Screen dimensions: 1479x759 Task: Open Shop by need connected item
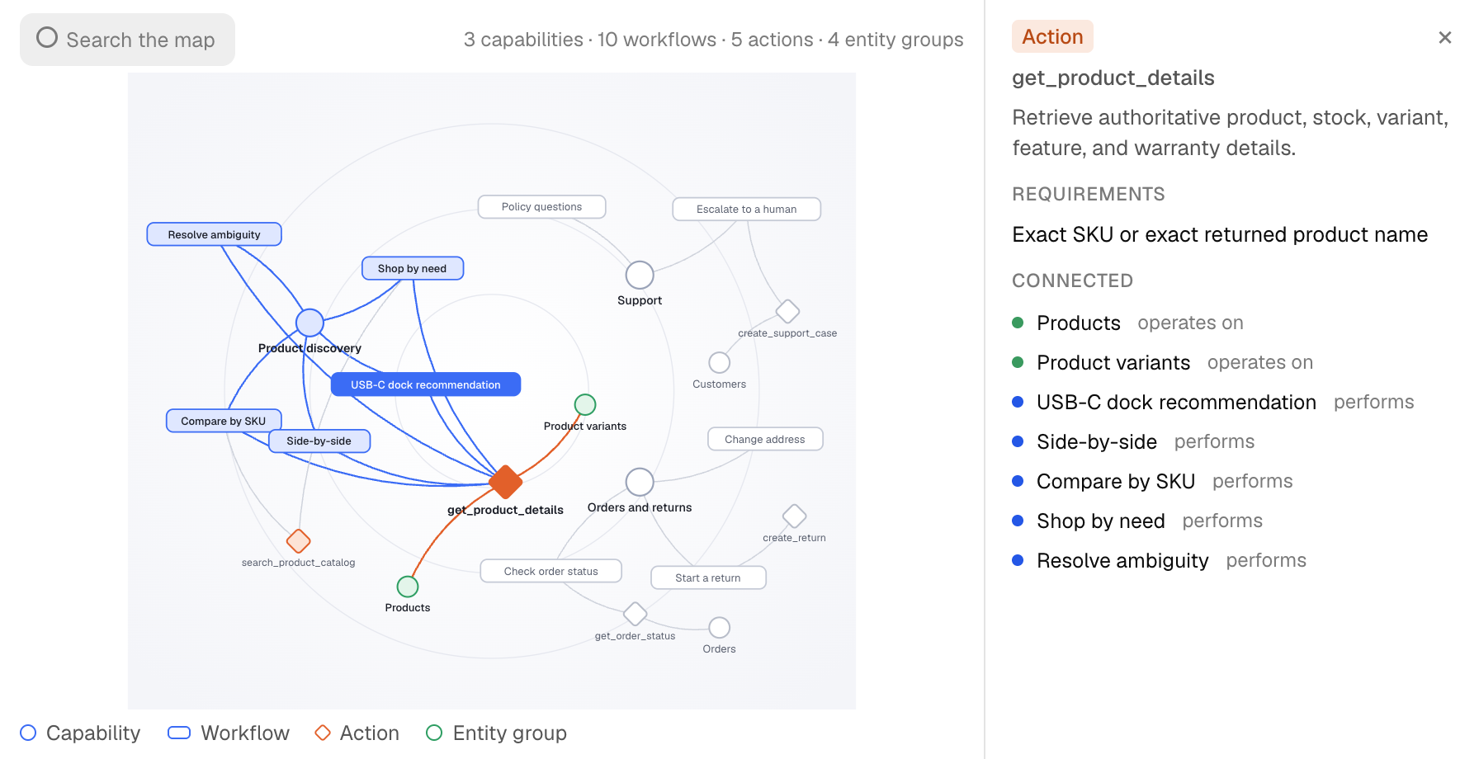tap(1137, 521)
